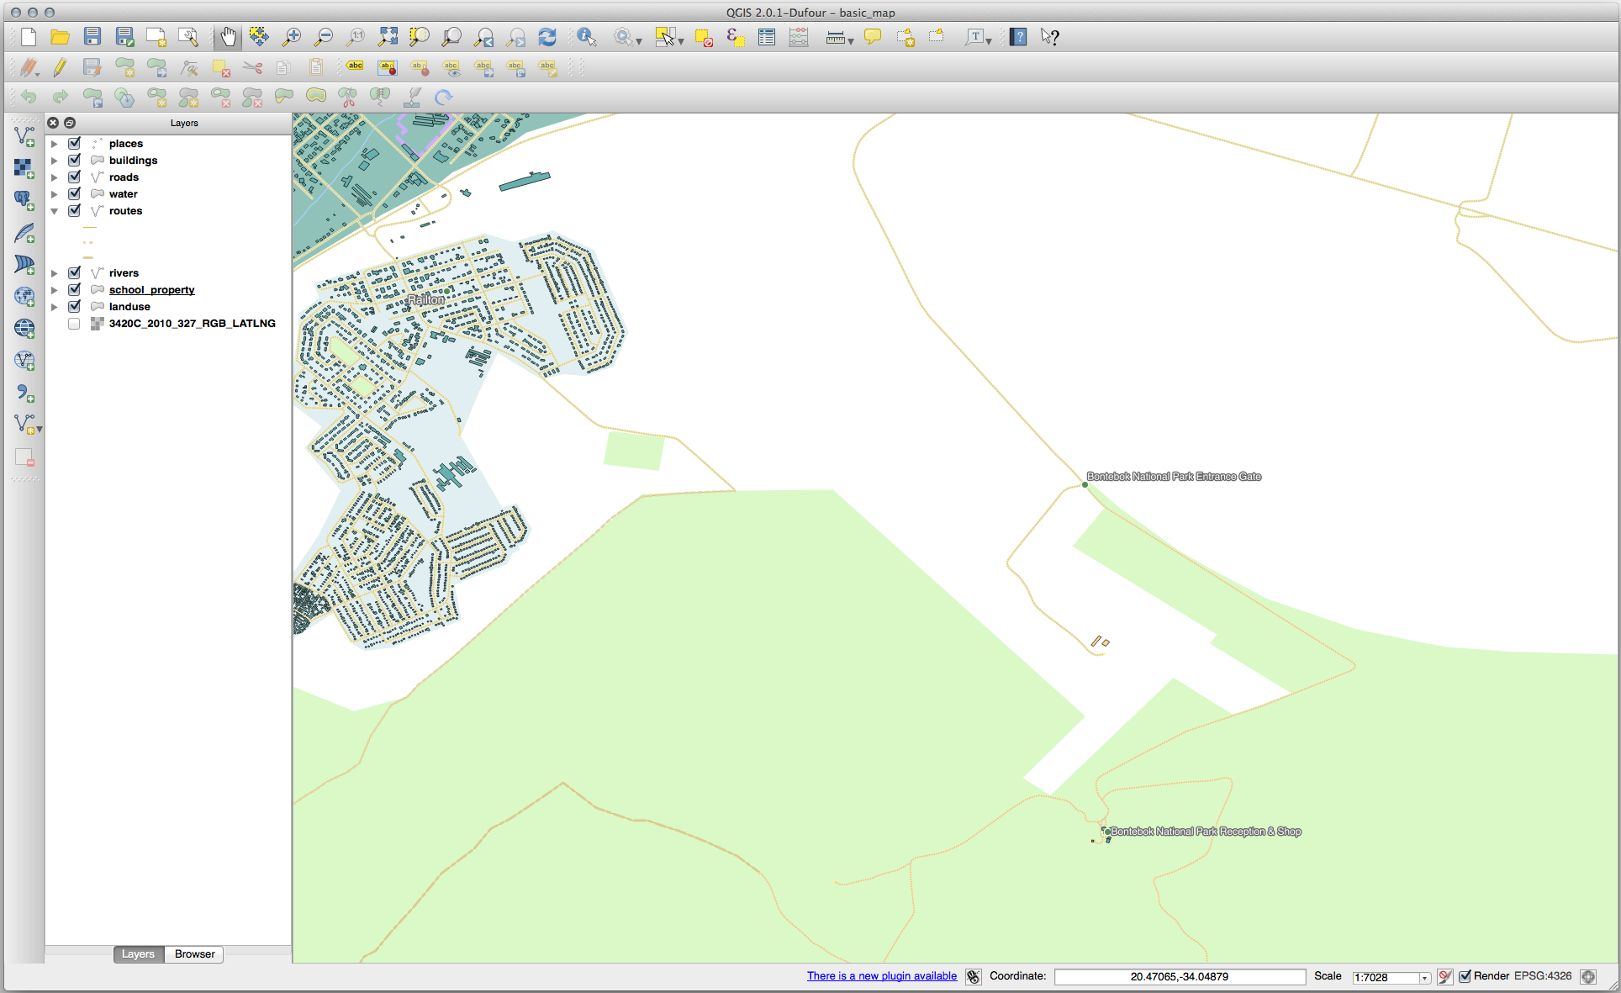Open the Scale dropdown arrow

point(1424,977)
